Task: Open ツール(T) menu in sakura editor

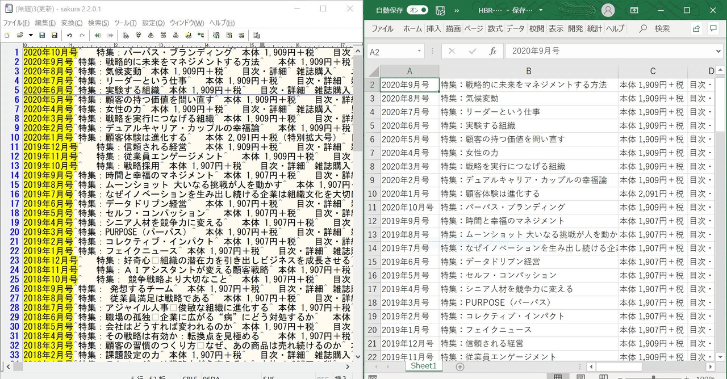Action: click(126, 23)
